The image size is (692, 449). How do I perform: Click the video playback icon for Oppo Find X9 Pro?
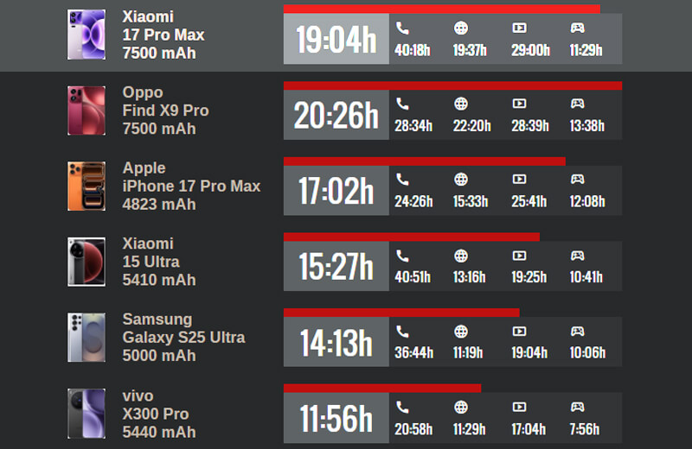click(x=519, y=104)
